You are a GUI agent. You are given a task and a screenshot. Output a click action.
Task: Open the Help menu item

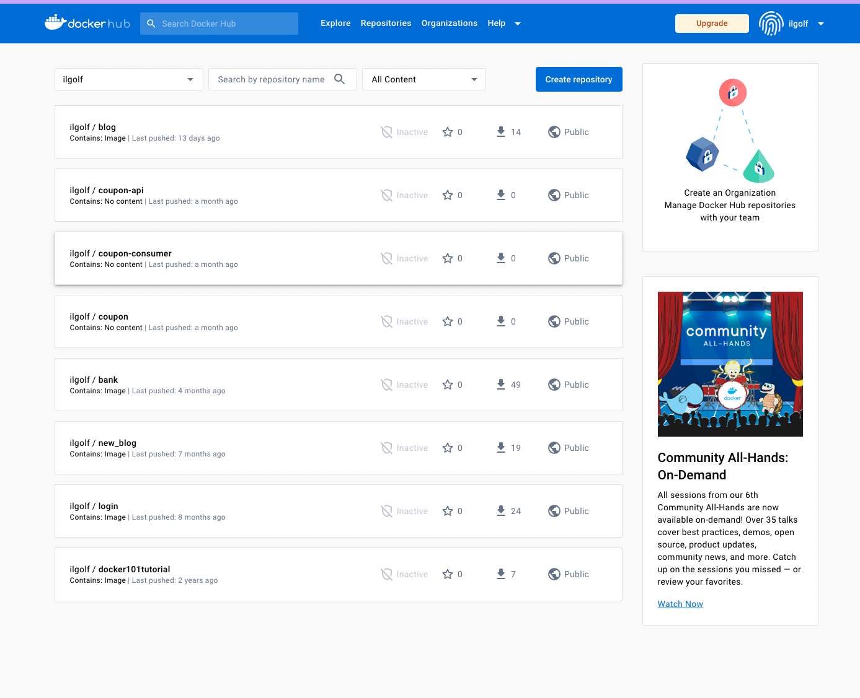tap(497, 23)
